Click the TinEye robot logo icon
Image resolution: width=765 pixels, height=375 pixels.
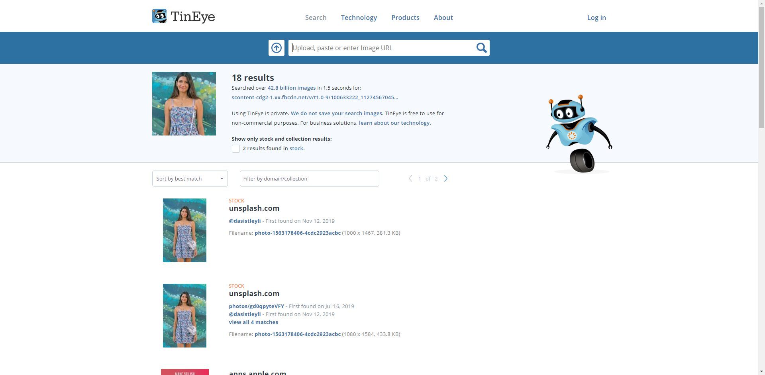(x=159, y=16)
